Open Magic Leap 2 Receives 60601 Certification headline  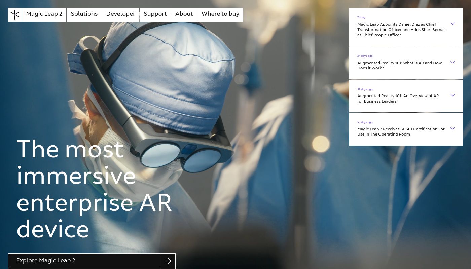[401, 131]
